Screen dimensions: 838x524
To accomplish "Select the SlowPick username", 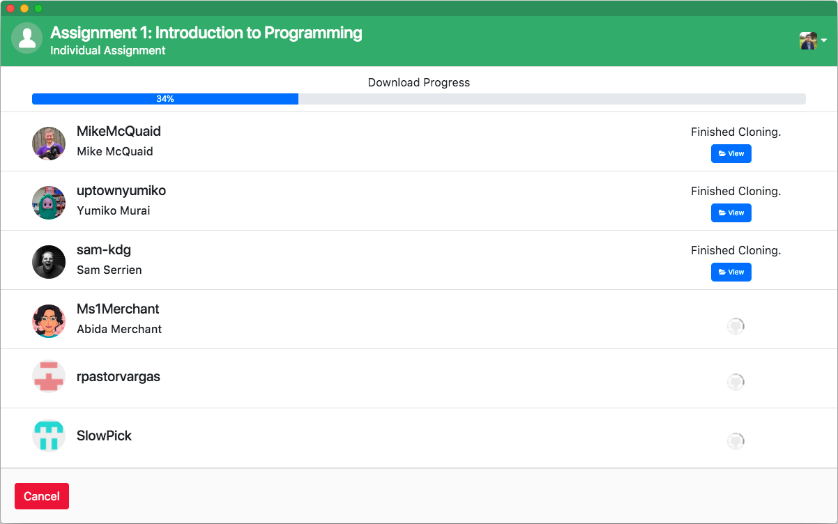I will tap(104, 436).
